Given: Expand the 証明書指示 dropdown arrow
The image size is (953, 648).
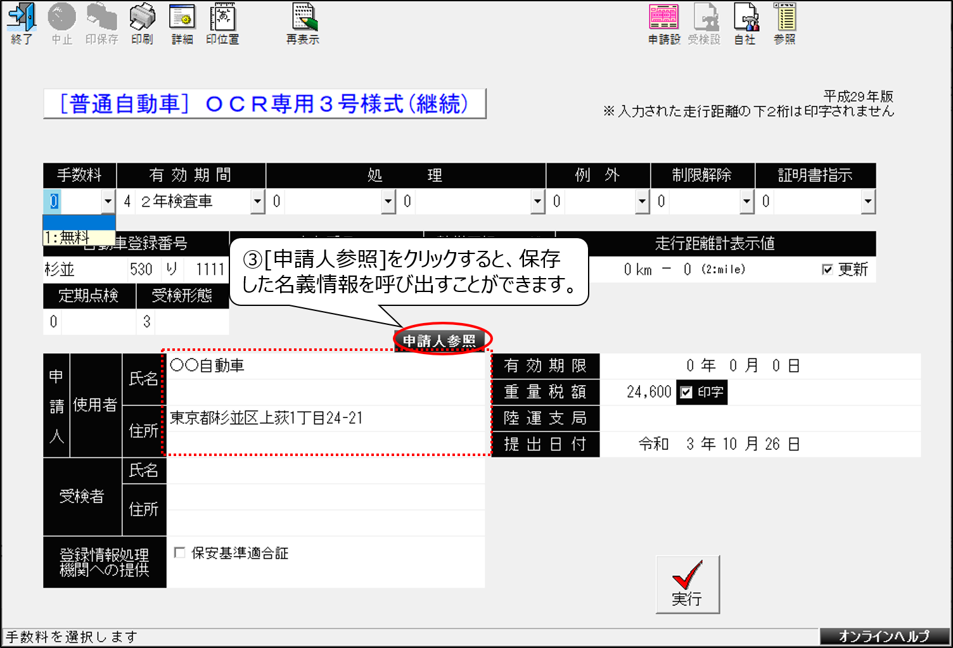Looking at the screenshot, I should coord(868,201).
